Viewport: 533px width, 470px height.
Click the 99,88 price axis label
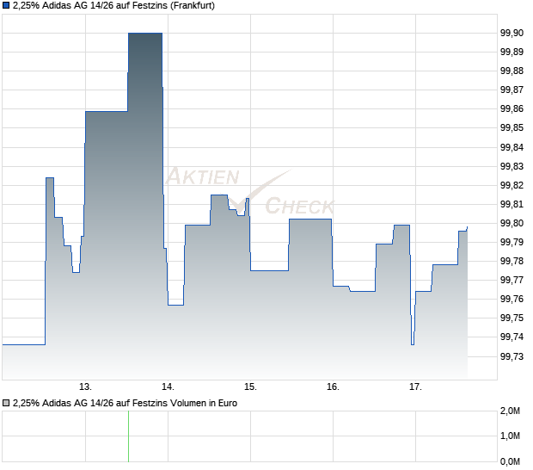(512, 71)
